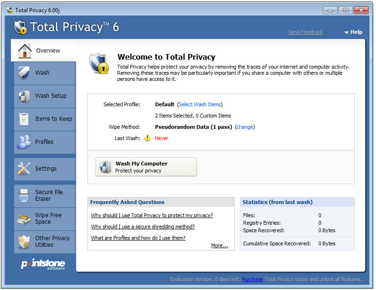
Task: Click the Wipe Free Space drive icon
Action: pyautogui.click(x=24, y=219)
